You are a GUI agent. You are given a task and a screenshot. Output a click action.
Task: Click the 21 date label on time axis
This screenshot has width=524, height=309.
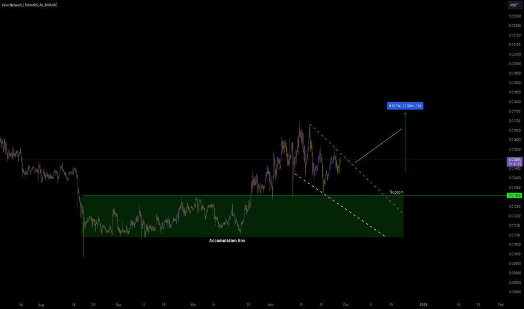coord(321,305)
